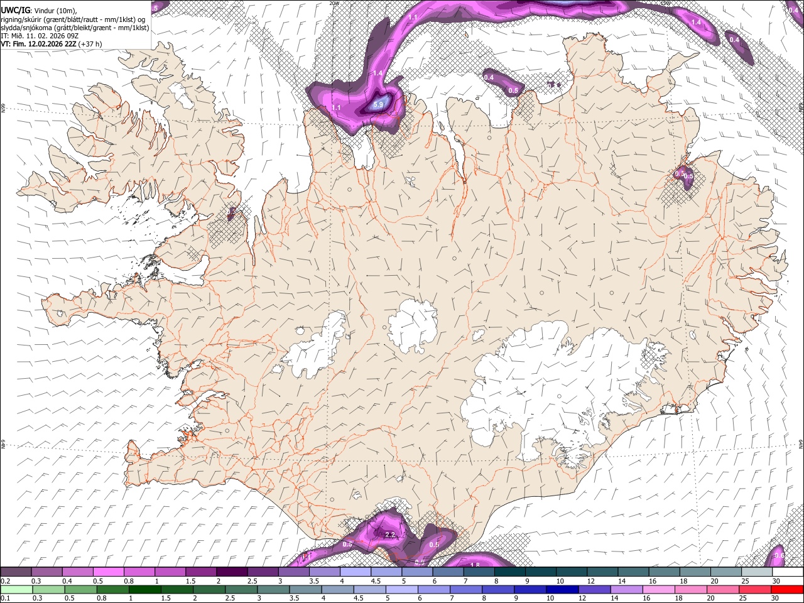
Task: Select the lower legend bright red swatch for 30
Action: point(787,589)
